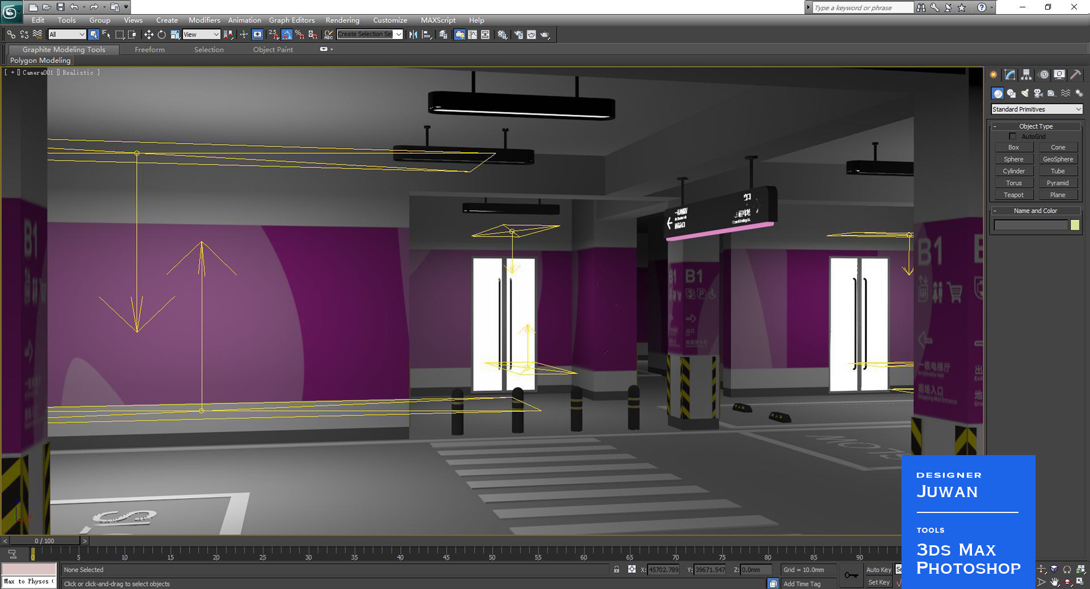Click the Teapot primitive button
This screenshot has height=589, width=1090.
[x=1013, y=195]
